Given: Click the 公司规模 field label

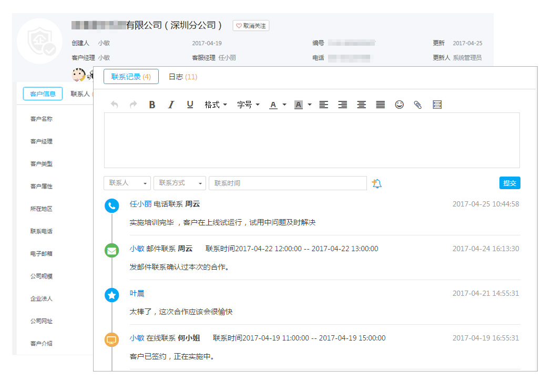Looking at the screenshot, I should pos(41,276).
